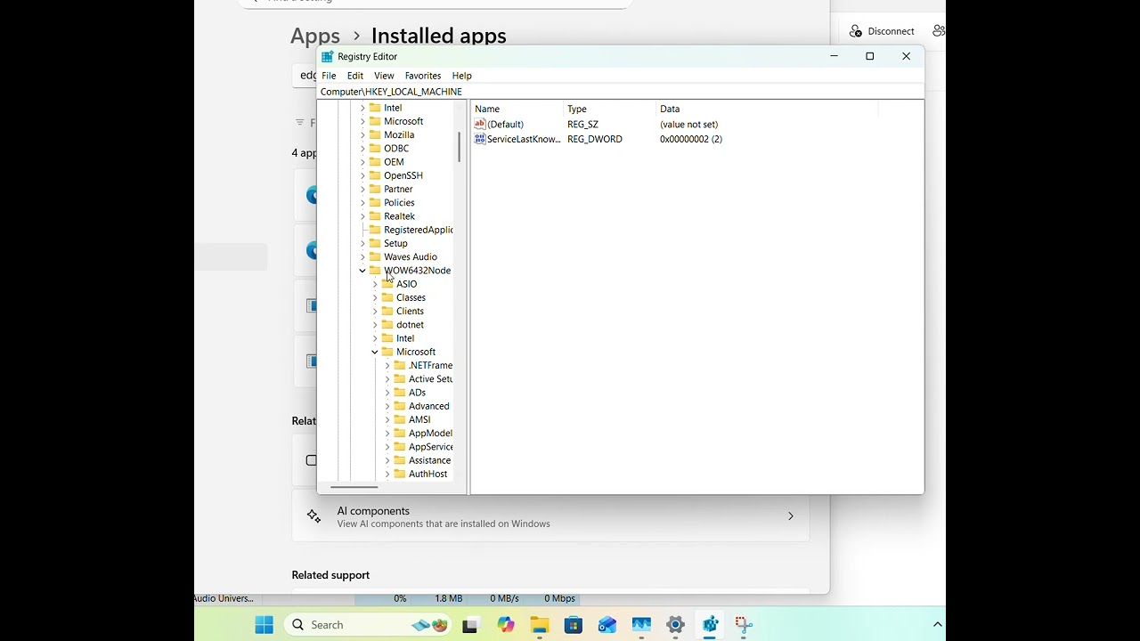The width and height of the screenshot is (1140, 641).
Task: Select the 0x00000002 (2) data value
Action: tap(691, 139)
